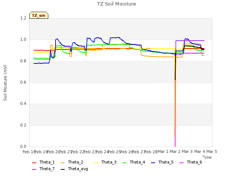This screenshot has width=234, height=176.
Task: Click the Theta_4 legend label
Action: coord(137,162)
